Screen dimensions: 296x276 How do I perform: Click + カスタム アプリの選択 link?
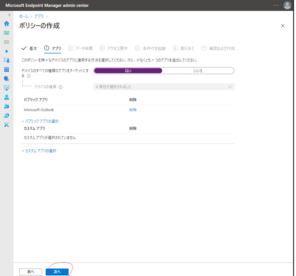[x=39, y=151]
